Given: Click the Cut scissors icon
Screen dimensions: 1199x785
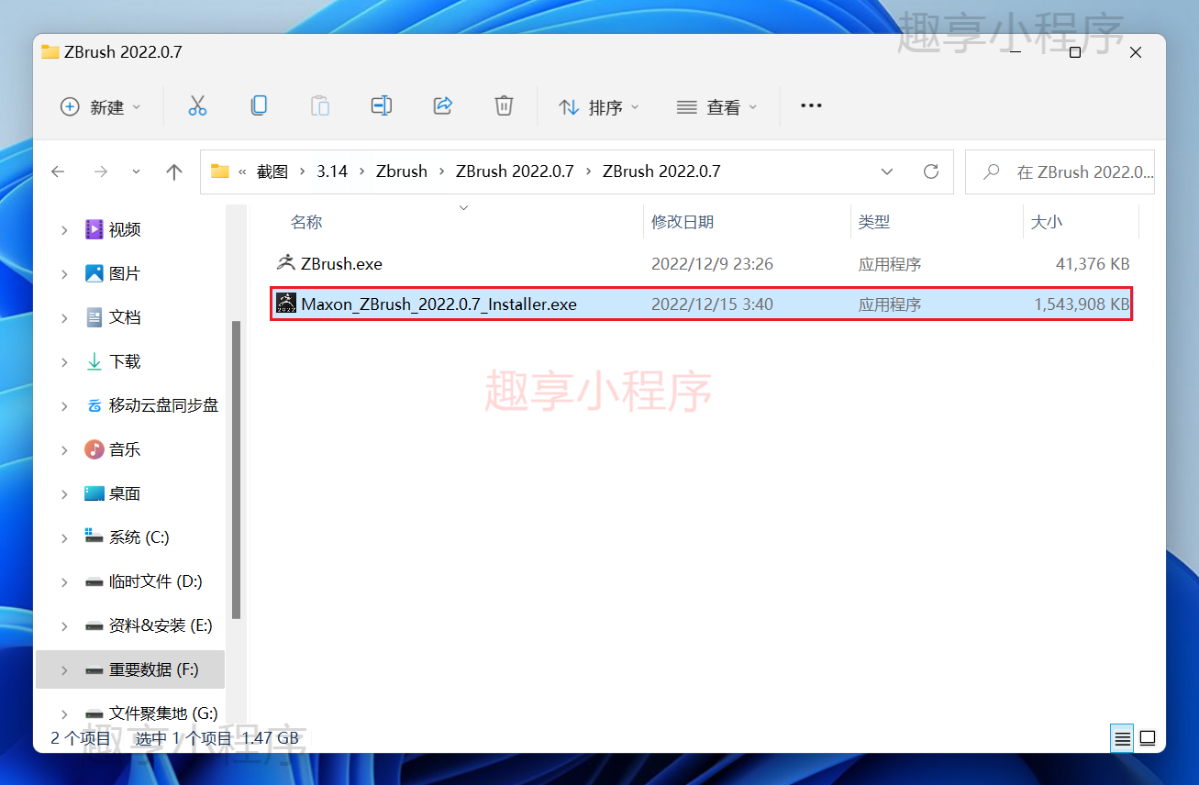Looking at the screenshot, I should [197, 106].
